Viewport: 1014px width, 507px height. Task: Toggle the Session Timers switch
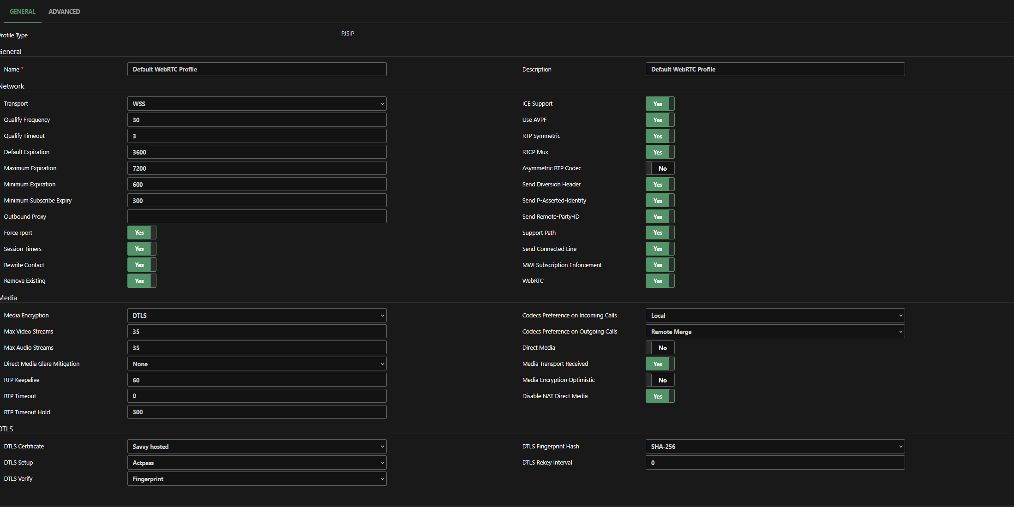coord(142,249)
